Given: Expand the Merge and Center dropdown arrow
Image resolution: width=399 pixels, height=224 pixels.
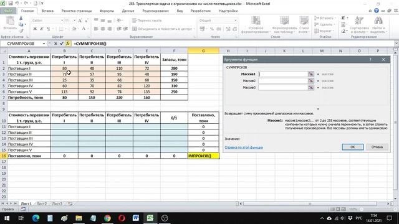Looking at the screenshot, I should 194,29.
